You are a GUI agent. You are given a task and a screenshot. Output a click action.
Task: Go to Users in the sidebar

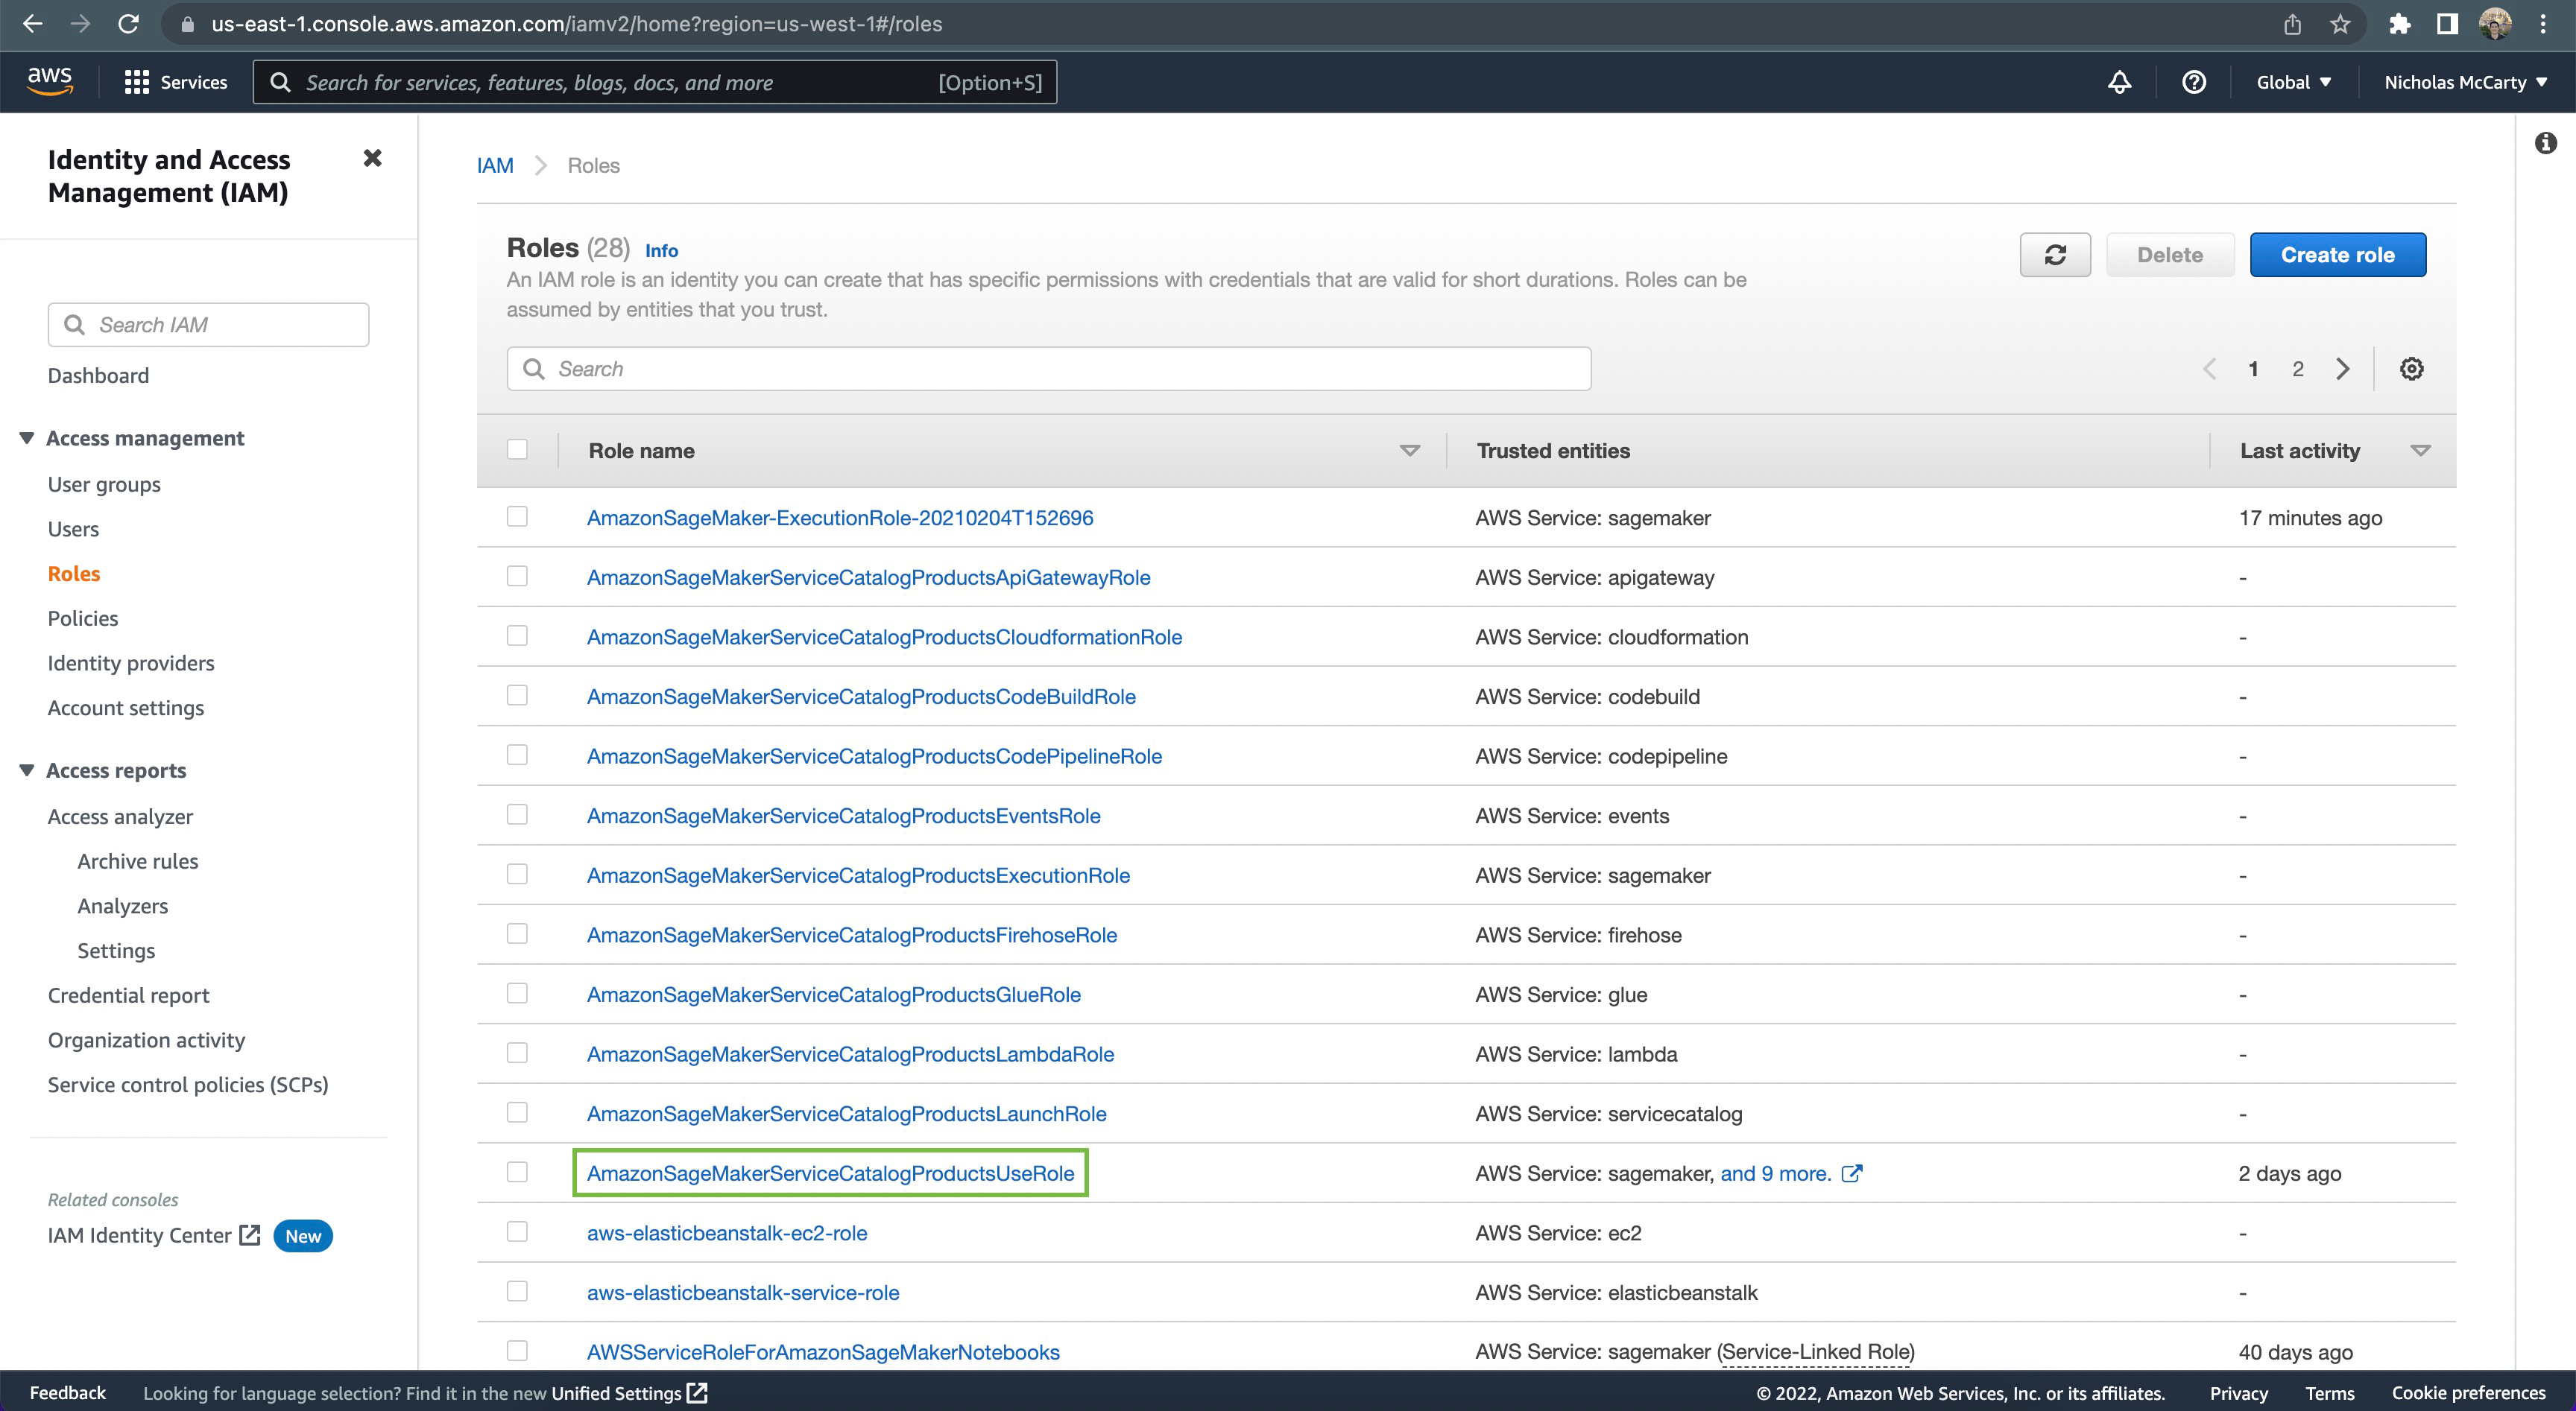[73, 529]
